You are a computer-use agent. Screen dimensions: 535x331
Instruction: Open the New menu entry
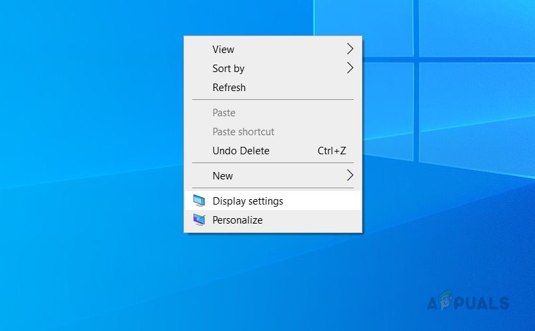pyautogui.click(x=273, y=175)
